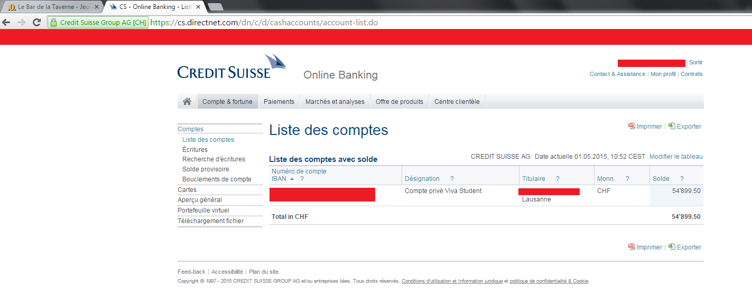This screenshot has height=298, width=752.
Task: Sort by Désignation column header
Action: [422, 179]
